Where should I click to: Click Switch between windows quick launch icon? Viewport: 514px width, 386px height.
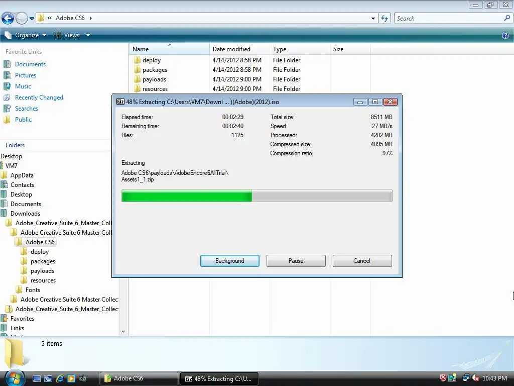[x=48, y=378]
